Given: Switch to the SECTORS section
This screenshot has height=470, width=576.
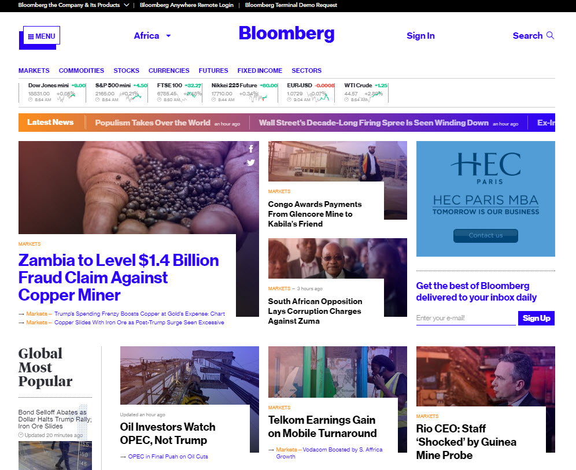Looking at the screenshot, I should 307,71.
